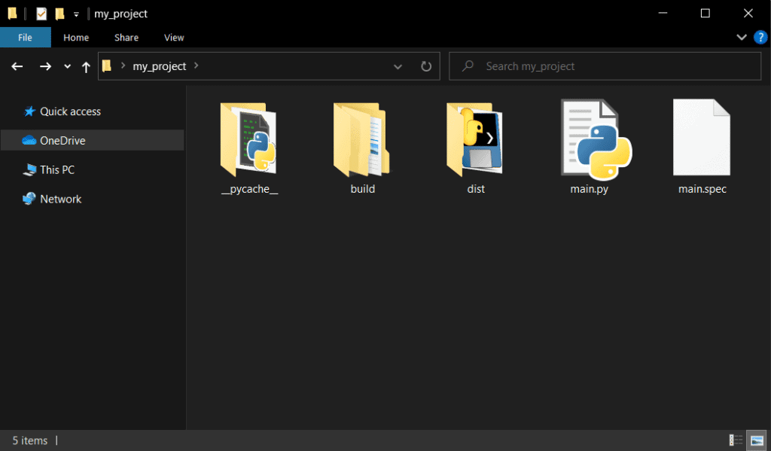The height and width of the screenshot is (451, 771).
Task: Switch to the View ribbon tab
Action: [x=174, y=37]
